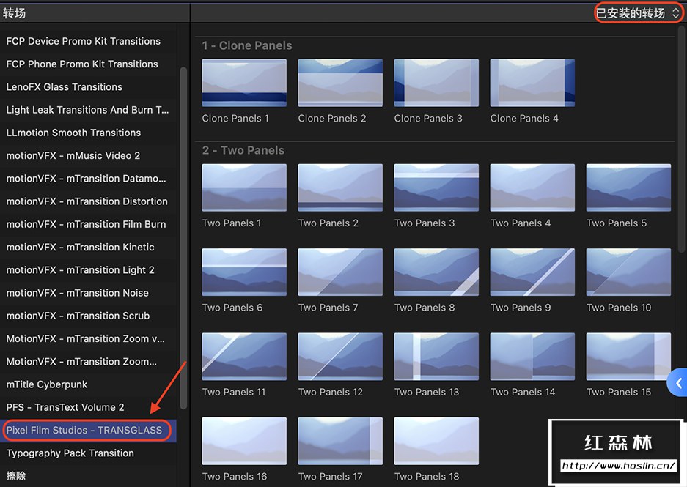Viewport: 687px width, 487px height.
Task: Choose Two Panels 10 transition thumbnail
Action: [628, 272]
